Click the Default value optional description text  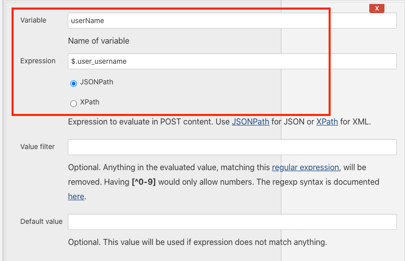(x=197, y=242)
